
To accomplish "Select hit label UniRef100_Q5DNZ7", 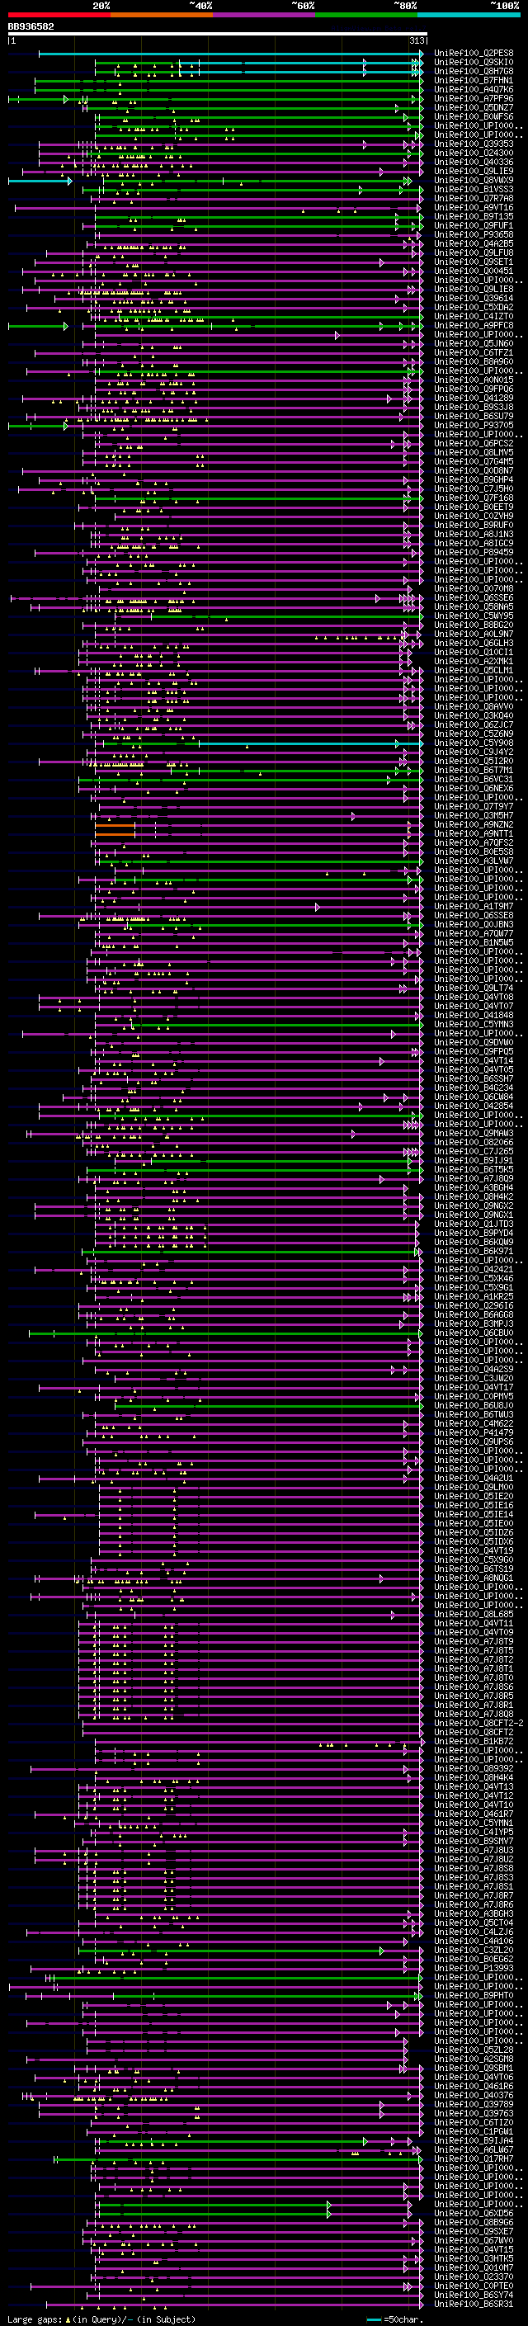I will point(474,107).
